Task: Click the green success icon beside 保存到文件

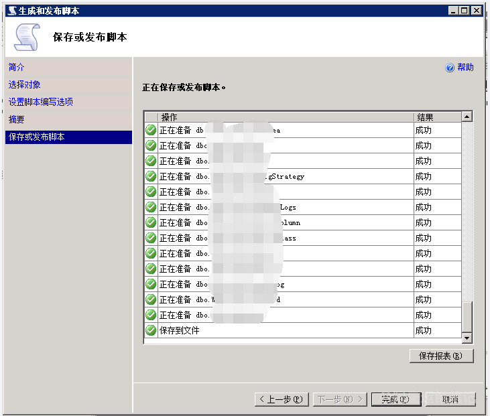Action: pyautogui.click(x=151, y=330)
